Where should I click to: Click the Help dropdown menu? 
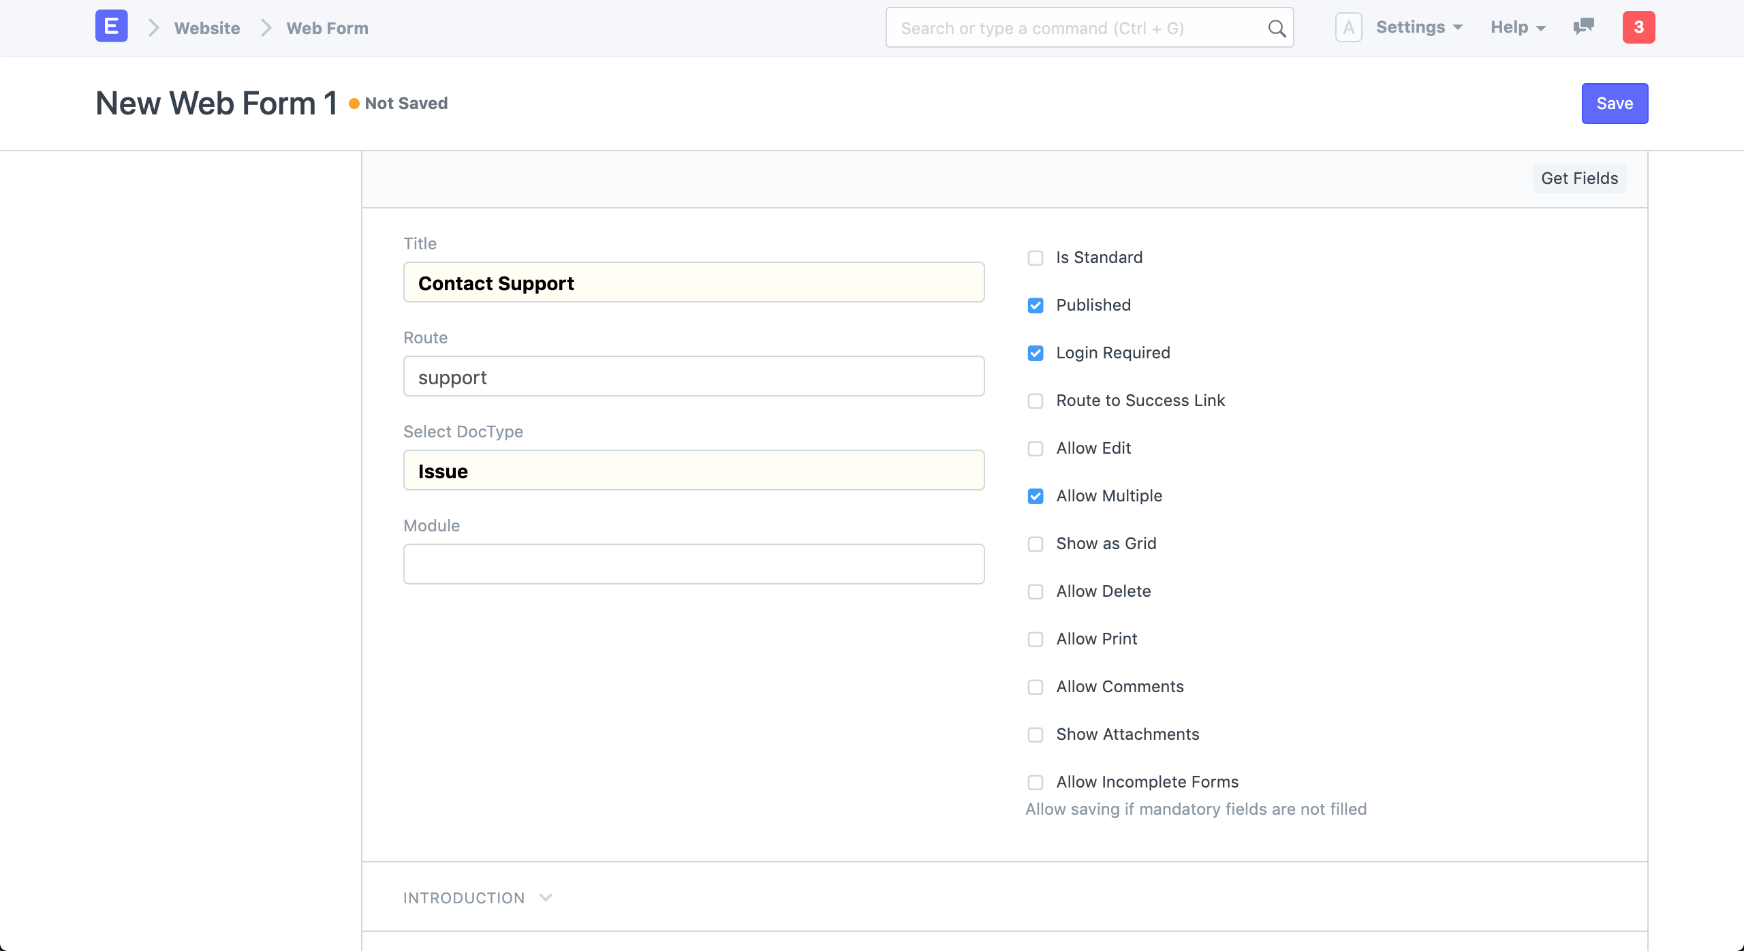[1516, 27]
